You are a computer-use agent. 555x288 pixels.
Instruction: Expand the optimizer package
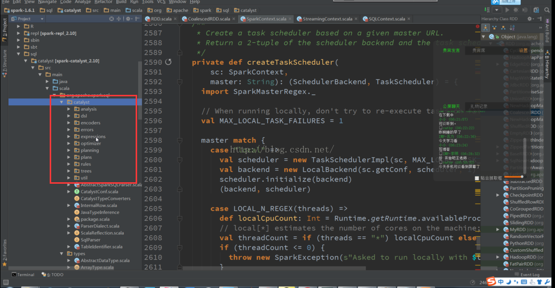click(69, 144)
